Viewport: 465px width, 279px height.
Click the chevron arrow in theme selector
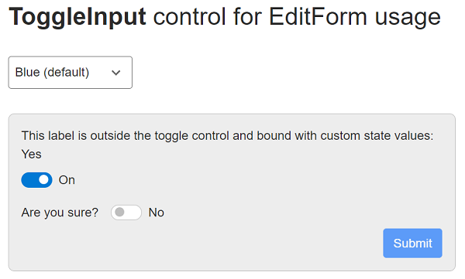(x=116, y=73)
